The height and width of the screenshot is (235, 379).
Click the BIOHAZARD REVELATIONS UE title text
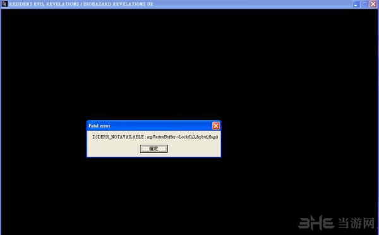pos(118,4)
